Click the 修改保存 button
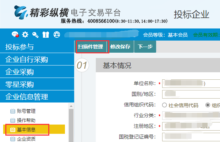This screenshot has height=142, width=220. (x=120, y=47)
